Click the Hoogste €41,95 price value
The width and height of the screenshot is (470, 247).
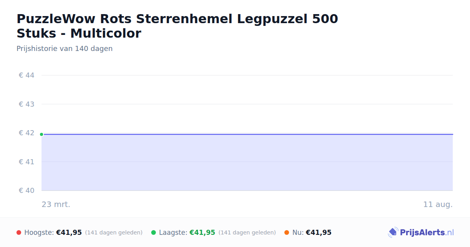69,232
